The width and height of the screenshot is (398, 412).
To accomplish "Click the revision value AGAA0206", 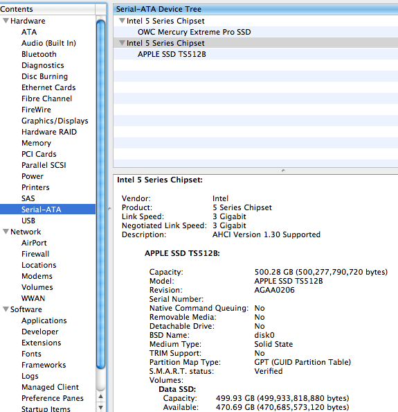I will (275, 290).
